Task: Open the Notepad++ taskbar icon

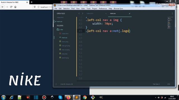Action: pyautogui.click(x=20, y=97)
